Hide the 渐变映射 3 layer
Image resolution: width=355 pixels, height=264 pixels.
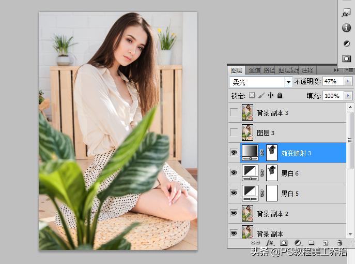click(x=234, y=153)
